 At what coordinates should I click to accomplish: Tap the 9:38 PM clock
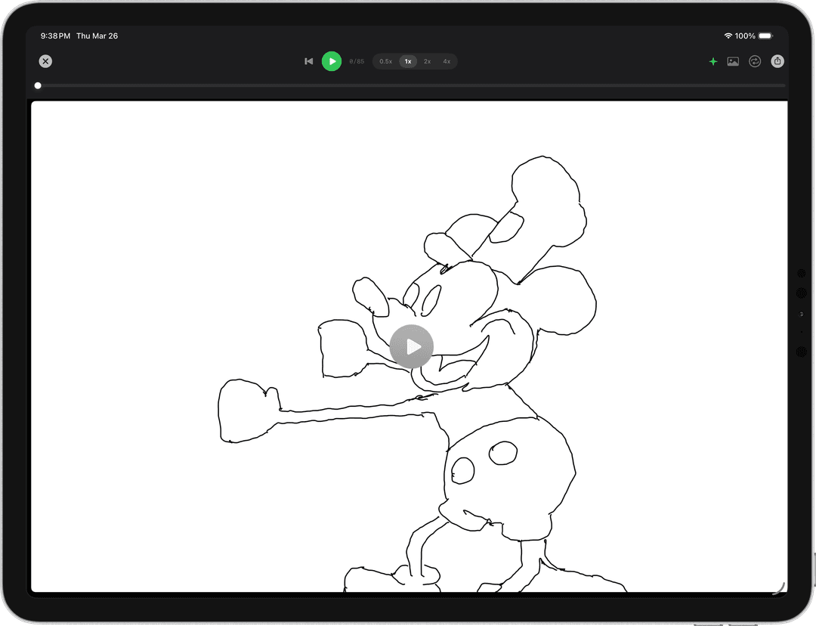click(x=55, y=36)
